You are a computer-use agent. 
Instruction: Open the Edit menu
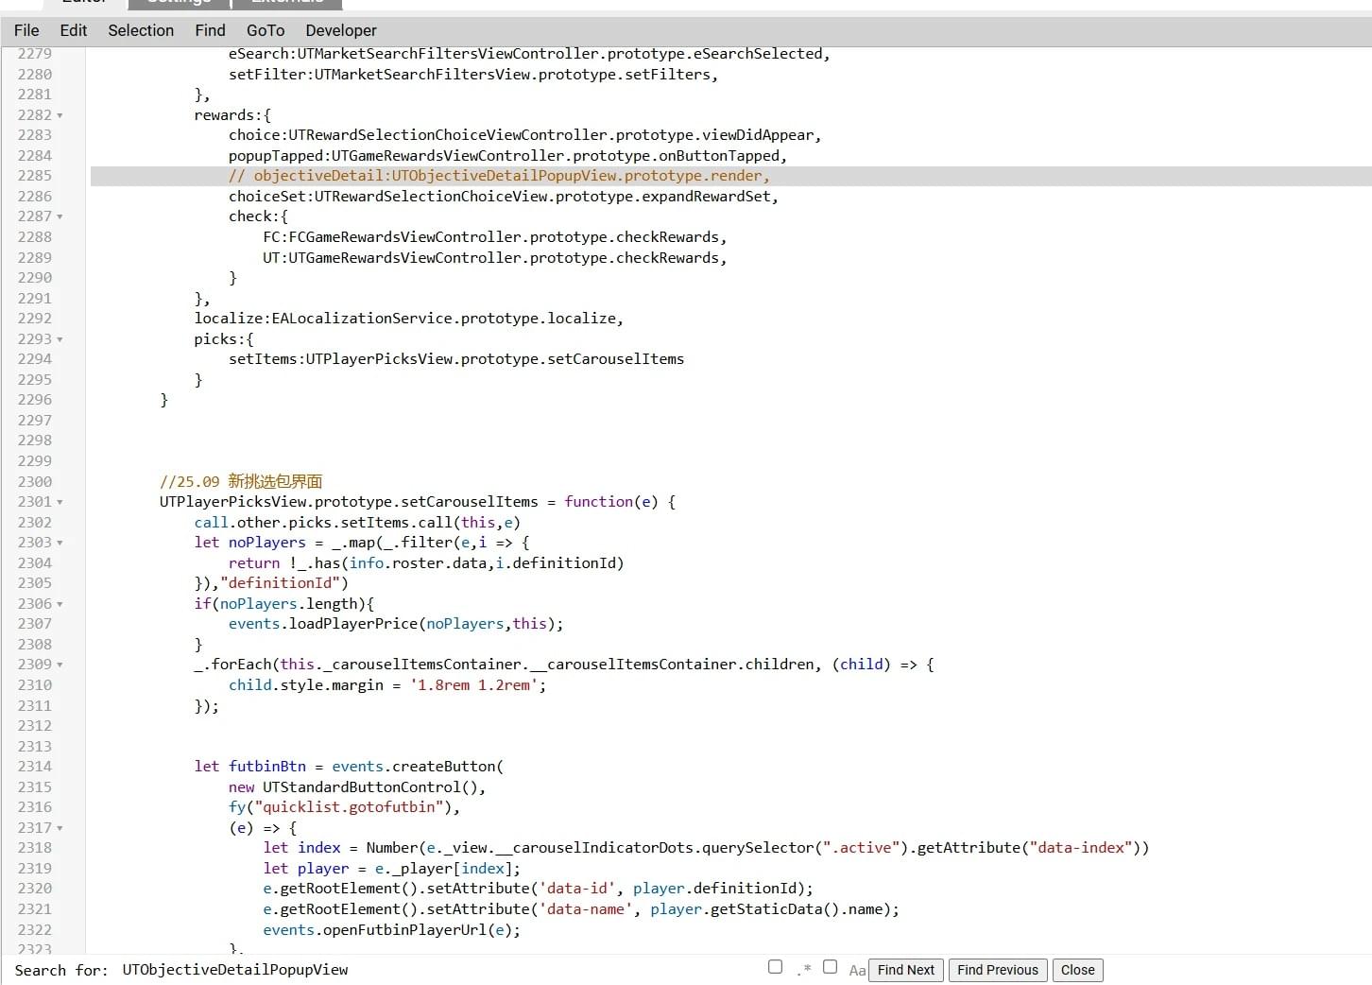click(74, 30)
